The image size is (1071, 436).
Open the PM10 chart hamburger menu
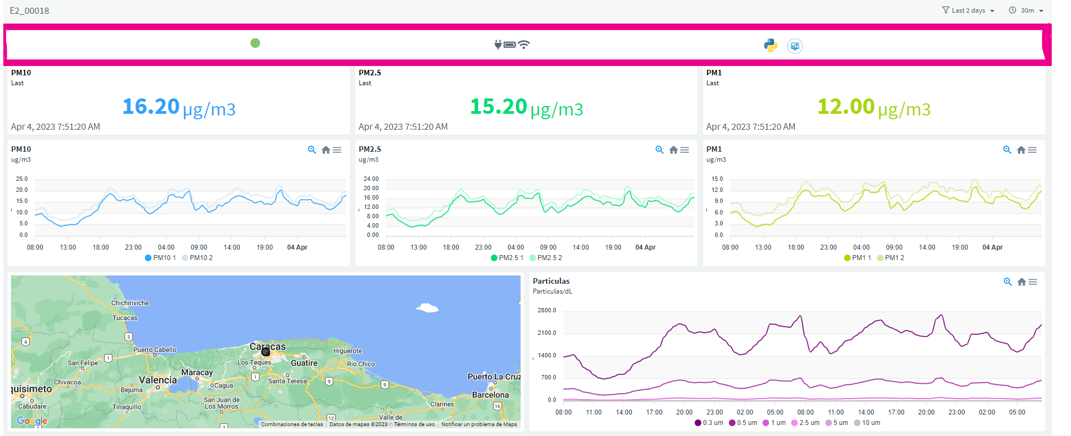tap(337, 150)
